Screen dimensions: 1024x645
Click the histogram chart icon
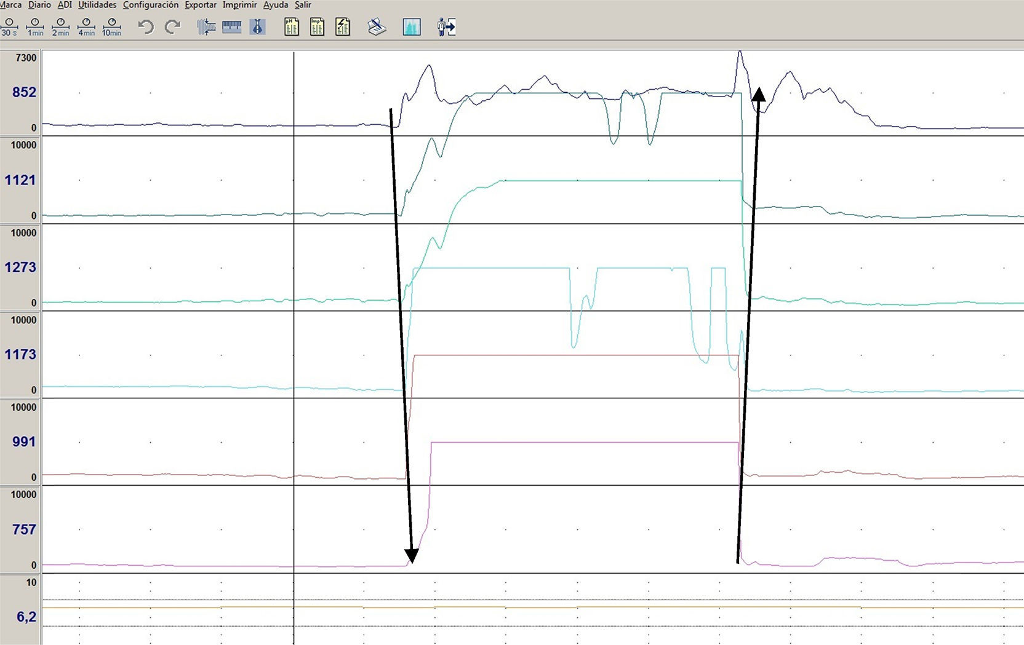coord(412,27)
